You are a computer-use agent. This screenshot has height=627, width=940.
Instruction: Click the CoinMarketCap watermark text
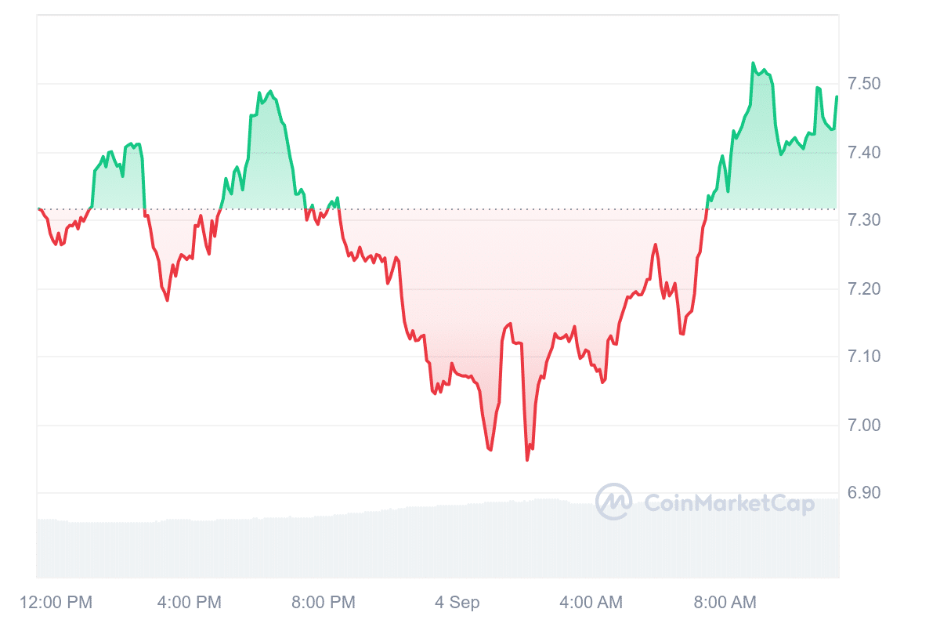[728, 503]
